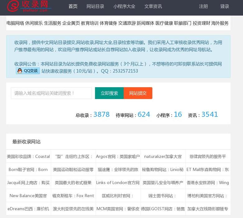Screen dimensions: 243x218
Task: Open 德国EGOIST网店：销售 listing
Action: coord(163,209)
